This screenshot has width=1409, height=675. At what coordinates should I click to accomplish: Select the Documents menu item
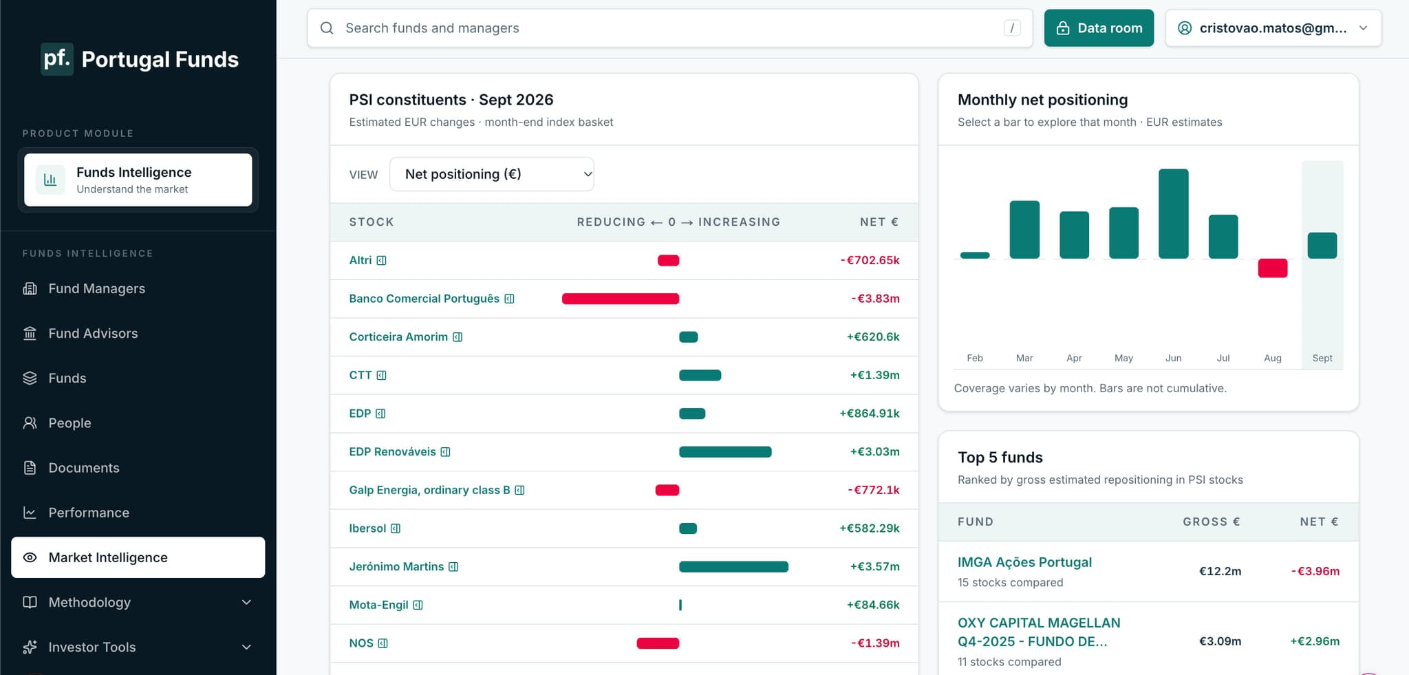(138, 468)
